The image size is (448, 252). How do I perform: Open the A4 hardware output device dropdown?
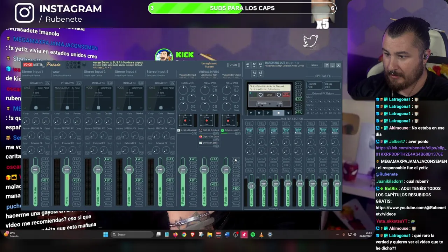(254, 73)
